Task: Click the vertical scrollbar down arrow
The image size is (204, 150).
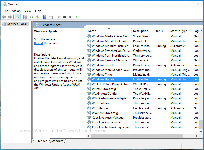Action: click(x=201, y=132)
